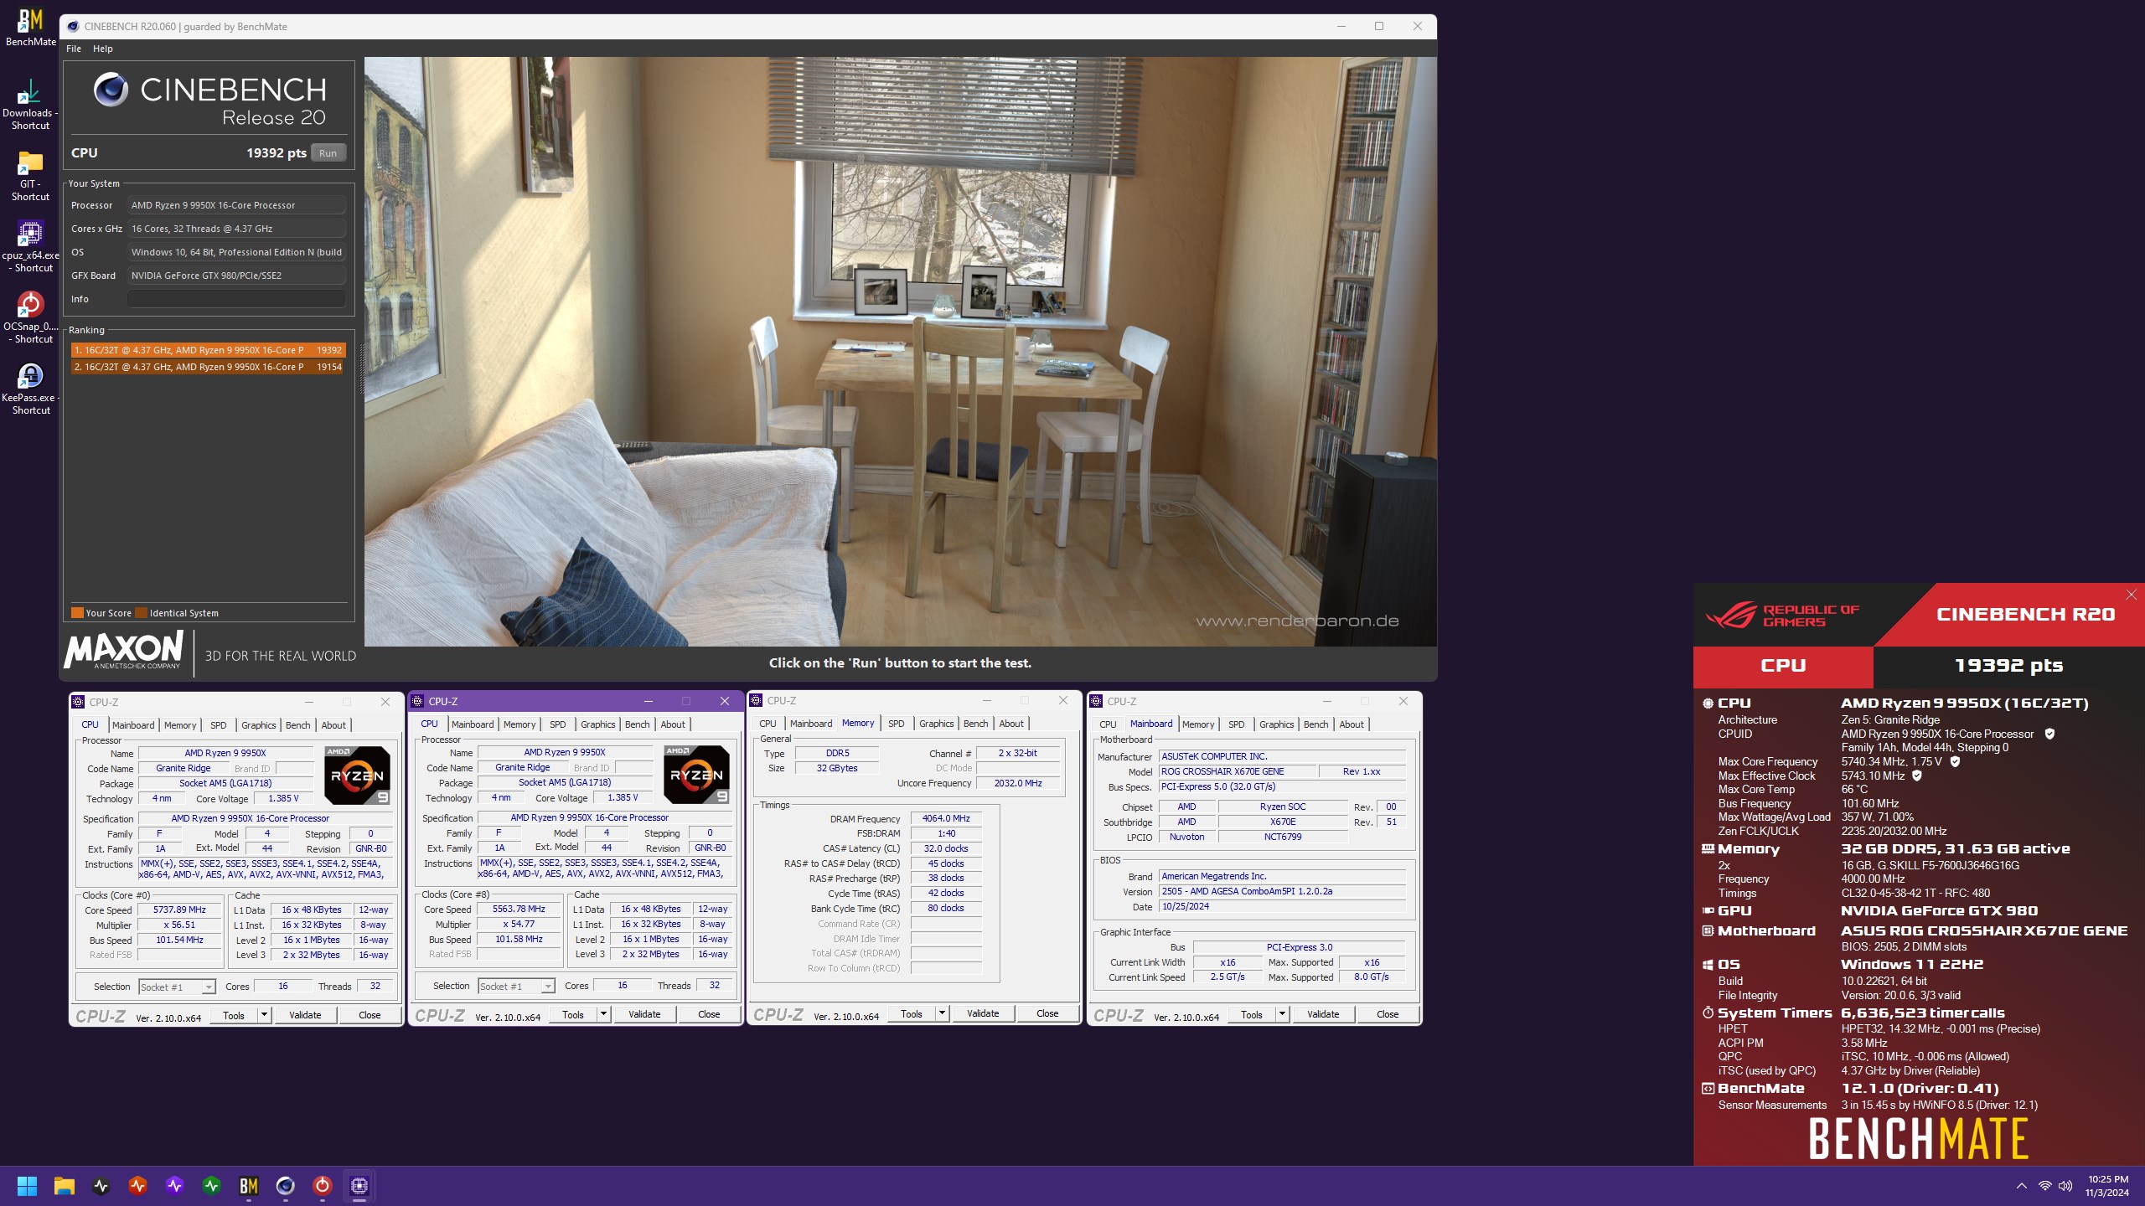
Task: Close the BenchMate result overlay panel
Action: click(x=2131, y=595)
